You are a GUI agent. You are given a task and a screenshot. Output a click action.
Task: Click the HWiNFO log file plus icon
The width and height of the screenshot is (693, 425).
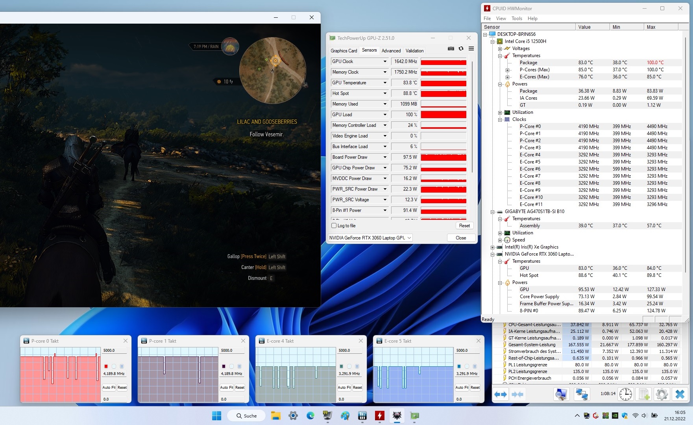pos(644,394)
